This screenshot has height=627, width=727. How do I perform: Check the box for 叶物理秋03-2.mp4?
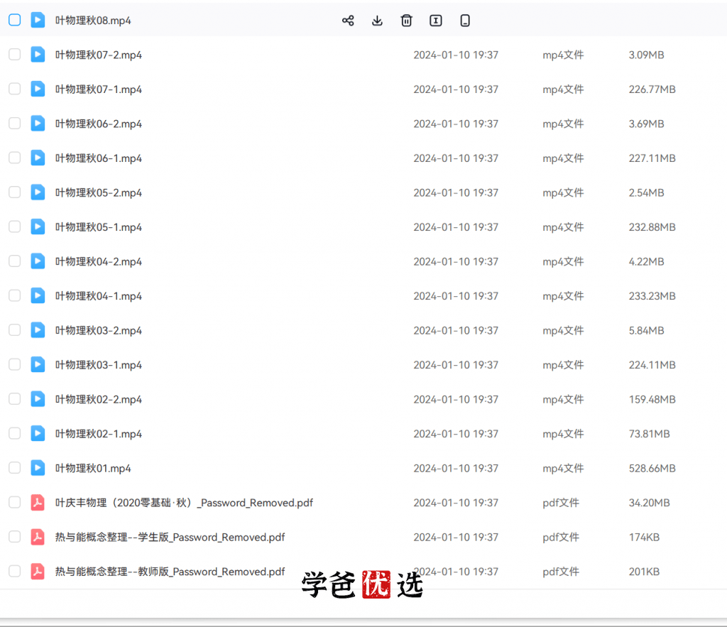pos(15,329)
